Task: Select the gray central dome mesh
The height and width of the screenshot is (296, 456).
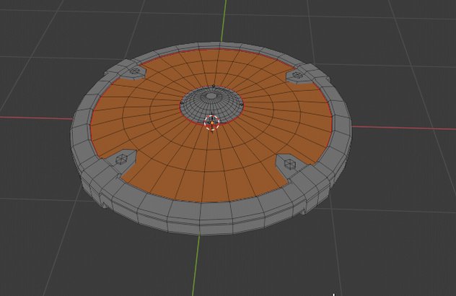Action: coord(211,104)
